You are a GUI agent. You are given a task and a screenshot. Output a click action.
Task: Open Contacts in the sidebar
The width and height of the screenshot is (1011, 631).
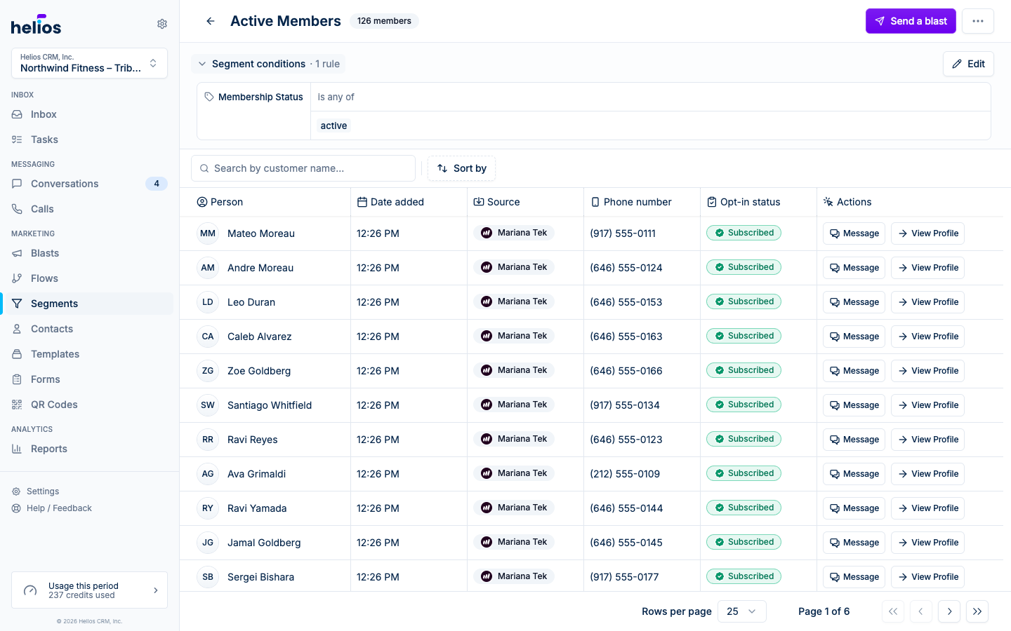[89, 329]
